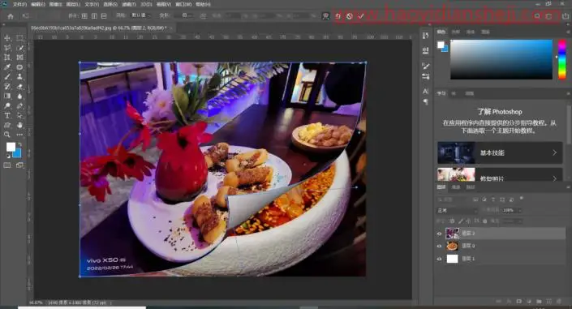Open the 窗口(W) menu

pyautogui.click(x=184, y=4)
